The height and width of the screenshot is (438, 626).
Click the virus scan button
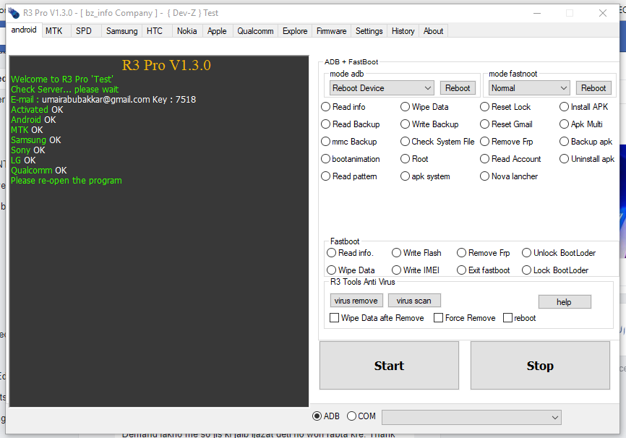point(414,301)
